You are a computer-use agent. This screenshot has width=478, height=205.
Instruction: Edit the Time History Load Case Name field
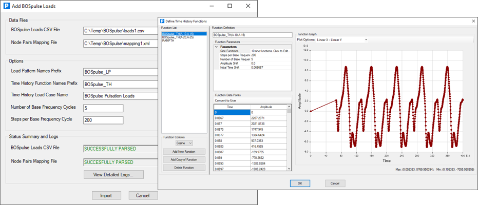(x=121, y=96)
